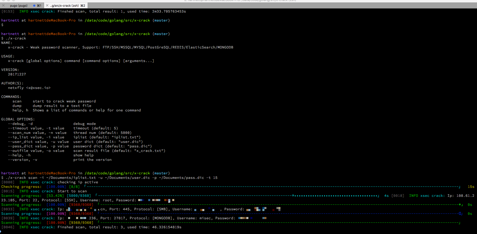
Task: Click 'scan result file (default: "x_crack.txt")' description
Action: [119, 151]
